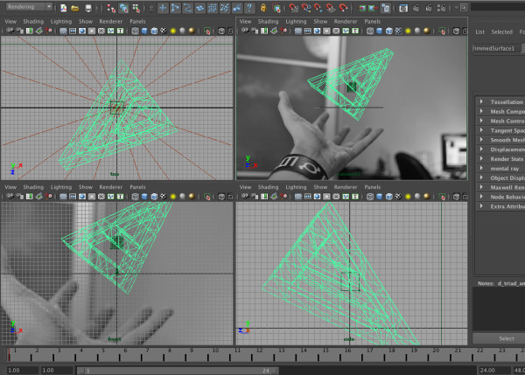Enable Snap to Grids magnet icon

click(294, 8)
